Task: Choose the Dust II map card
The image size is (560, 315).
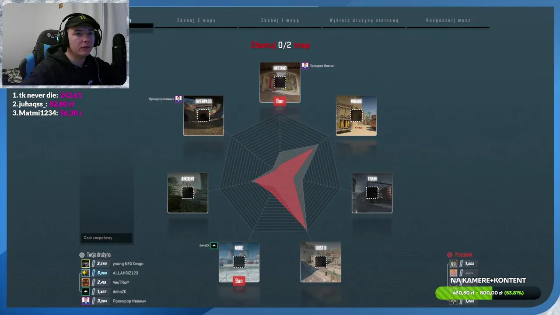Action: [x=321, y=262]
